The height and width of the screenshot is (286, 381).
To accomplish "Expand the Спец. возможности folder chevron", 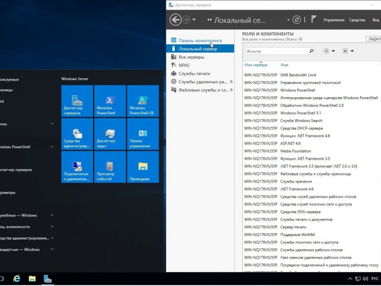I will click(52, 227).
